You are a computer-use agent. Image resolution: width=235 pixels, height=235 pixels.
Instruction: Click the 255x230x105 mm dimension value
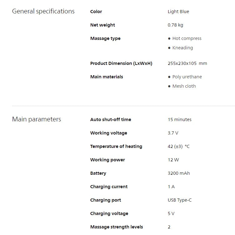click(x=187, y=63)
